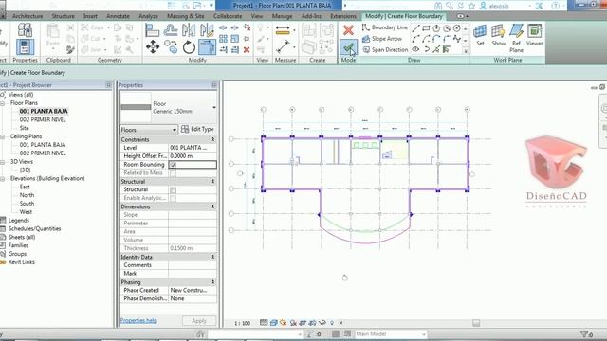Open 002 PRIMER NIVEL under Floor Plans
The width and height of the screenshot is (607, 341).
pos(43,120)
